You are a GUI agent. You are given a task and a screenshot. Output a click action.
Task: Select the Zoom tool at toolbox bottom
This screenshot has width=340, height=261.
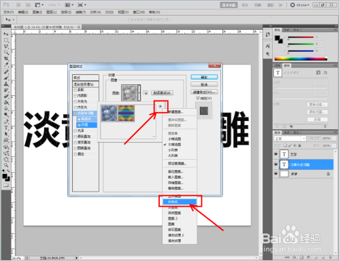pyautogui.click(x=6, y=165)
